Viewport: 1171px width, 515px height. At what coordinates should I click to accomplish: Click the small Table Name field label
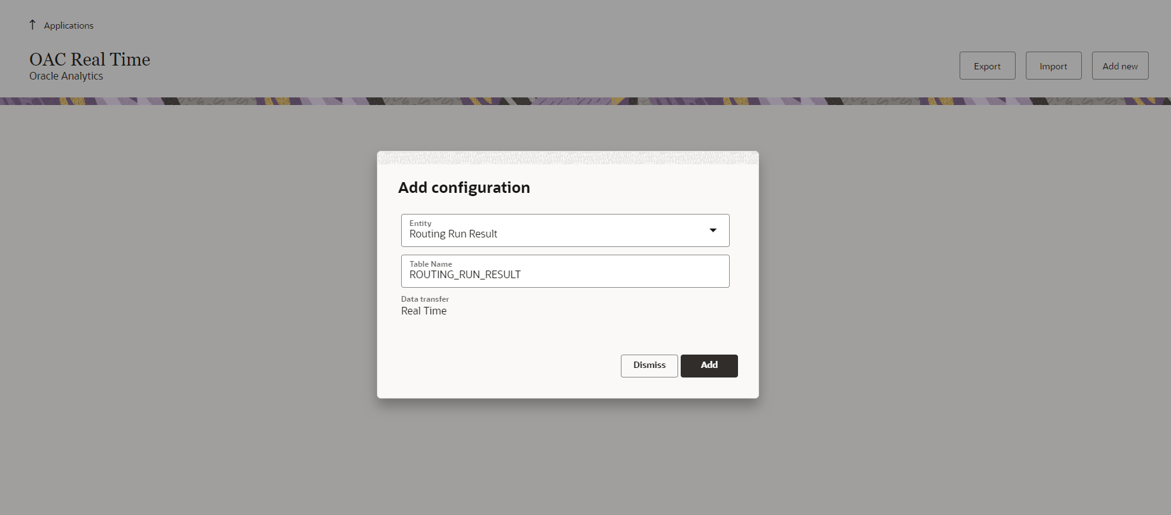point(430,264)
